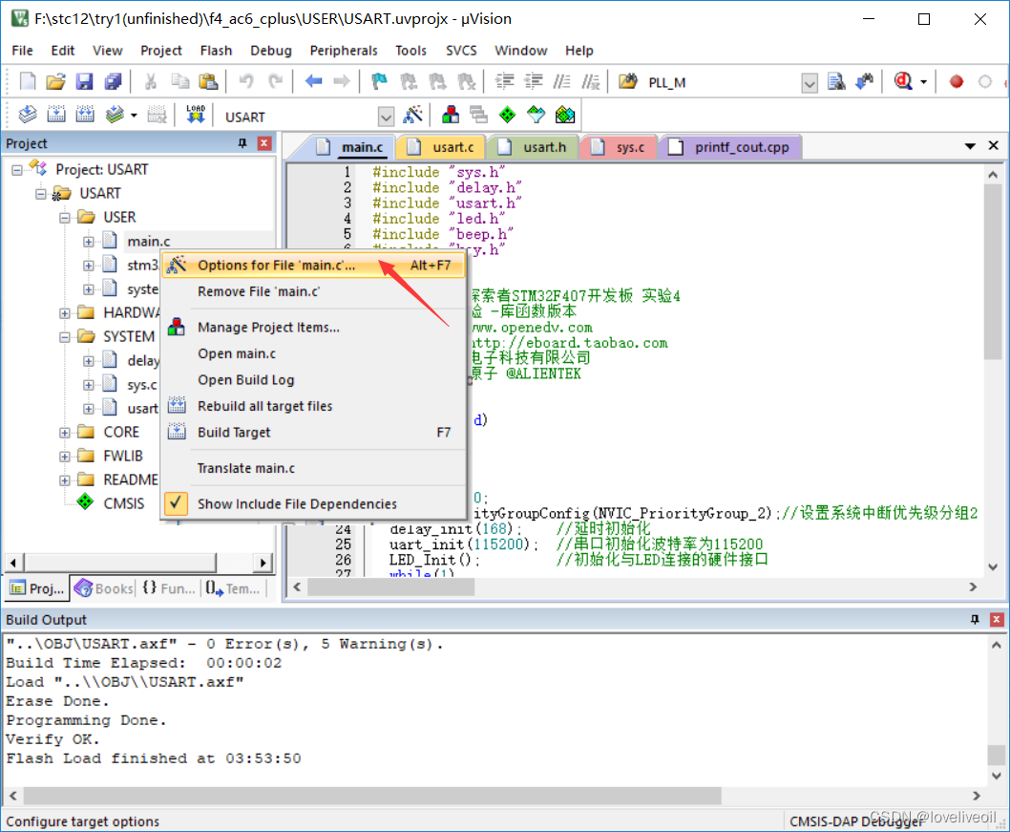The height and width of the screenshot is (832, 1010).
Task: Select Manage Project Items in context menu
Action: 313,327
